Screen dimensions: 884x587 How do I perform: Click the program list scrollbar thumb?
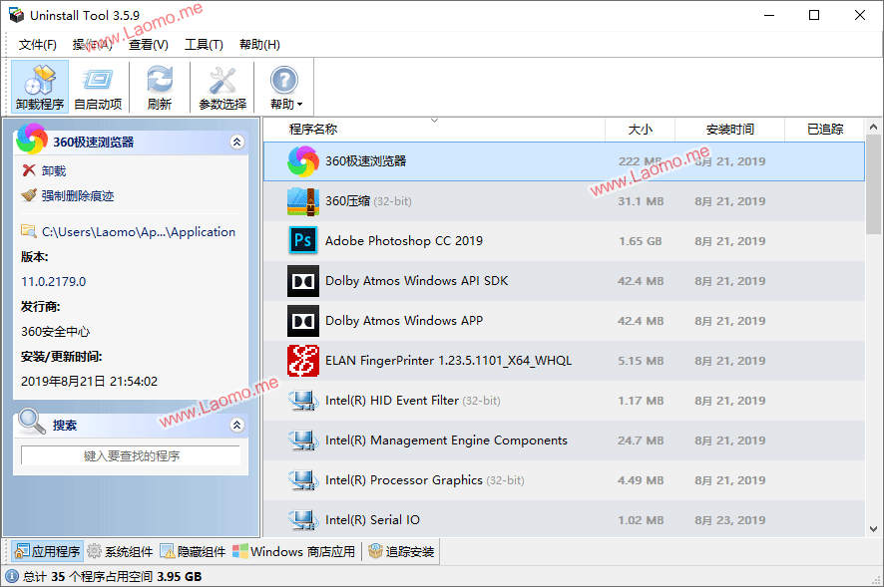click(x=873, y=184)
